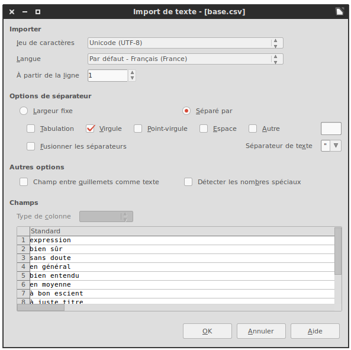Select the Séparé par radio button
The height and width of the screenshot is (350, 351).
click(x=186, y=111)
